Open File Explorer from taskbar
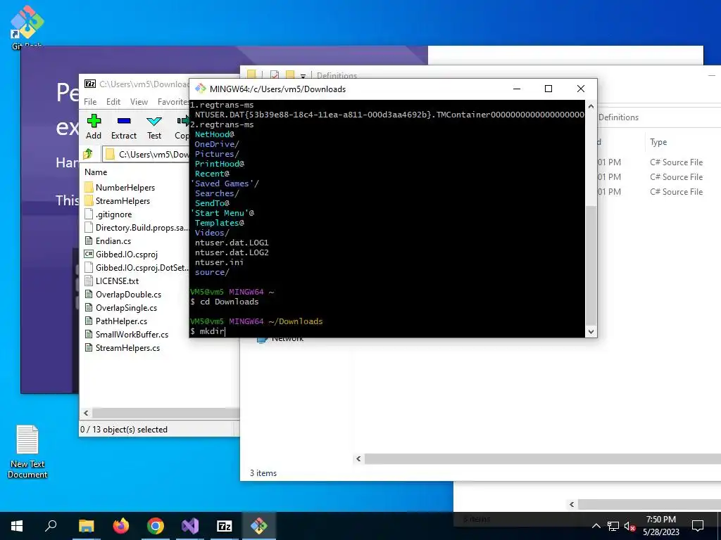The height and width of the screenshot is (540, 721). pos(86,526)
